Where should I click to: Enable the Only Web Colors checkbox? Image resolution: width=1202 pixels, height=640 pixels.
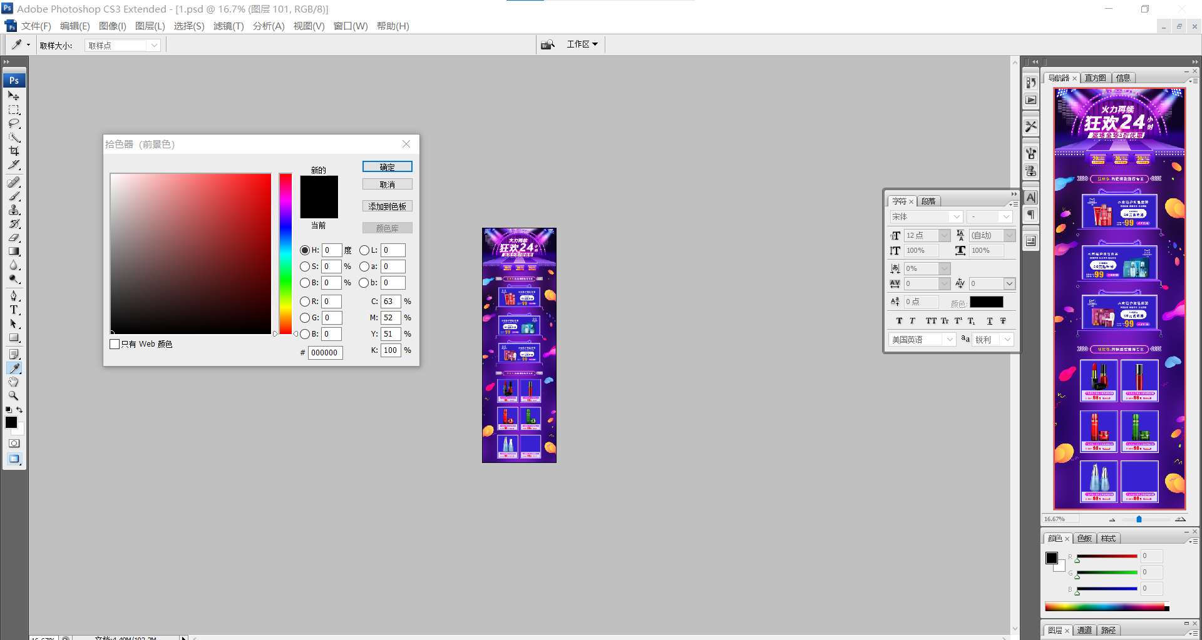(x=115, y=344)
